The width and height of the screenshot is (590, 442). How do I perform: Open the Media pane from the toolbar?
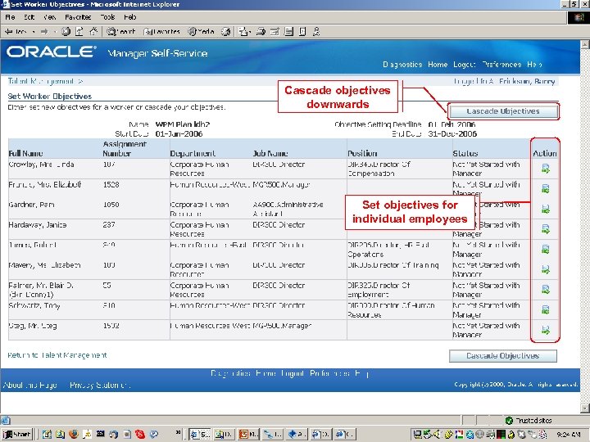point(201,32)
